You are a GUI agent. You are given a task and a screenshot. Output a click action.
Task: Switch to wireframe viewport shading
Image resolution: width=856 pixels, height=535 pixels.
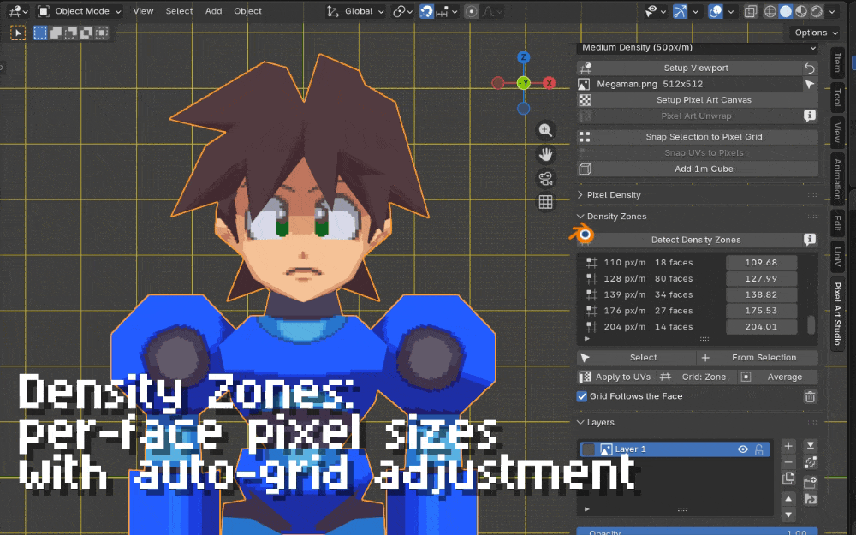(x=770, y=11)
